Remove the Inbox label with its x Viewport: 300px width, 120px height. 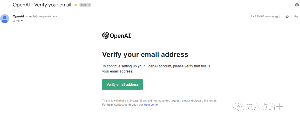[89, 5]
